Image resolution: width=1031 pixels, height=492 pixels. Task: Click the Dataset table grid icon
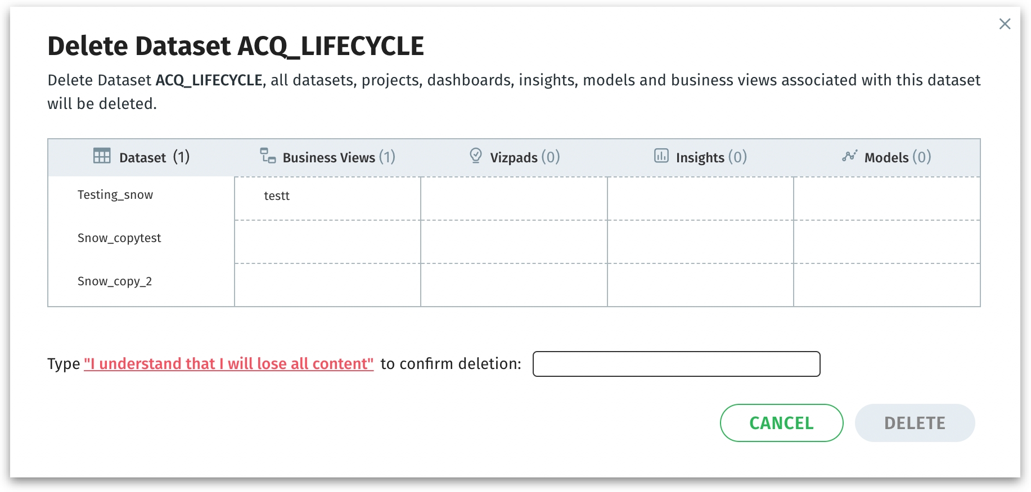point(102,156)
